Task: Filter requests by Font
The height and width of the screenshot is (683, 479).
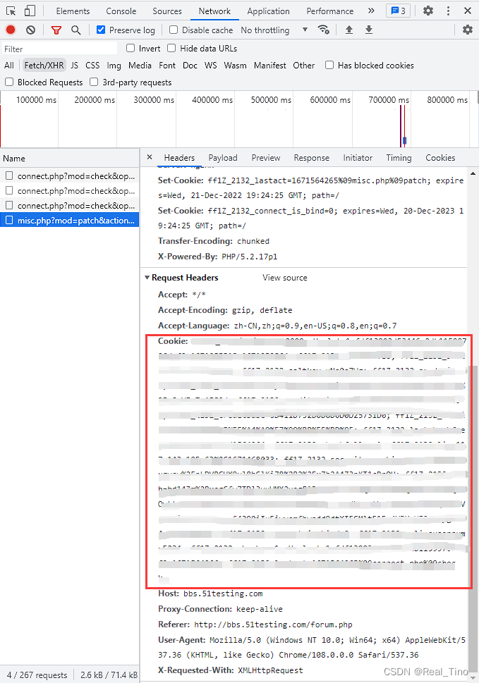Action: 167,66
